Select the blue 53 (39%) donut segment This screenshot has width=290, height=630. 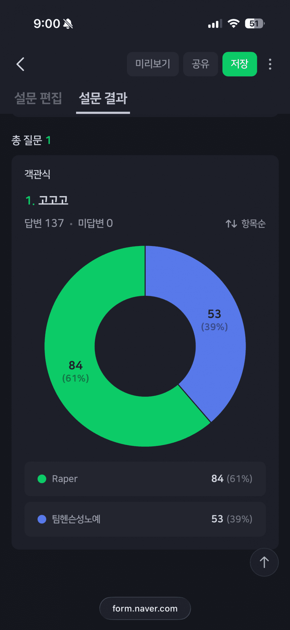(214, 320)
